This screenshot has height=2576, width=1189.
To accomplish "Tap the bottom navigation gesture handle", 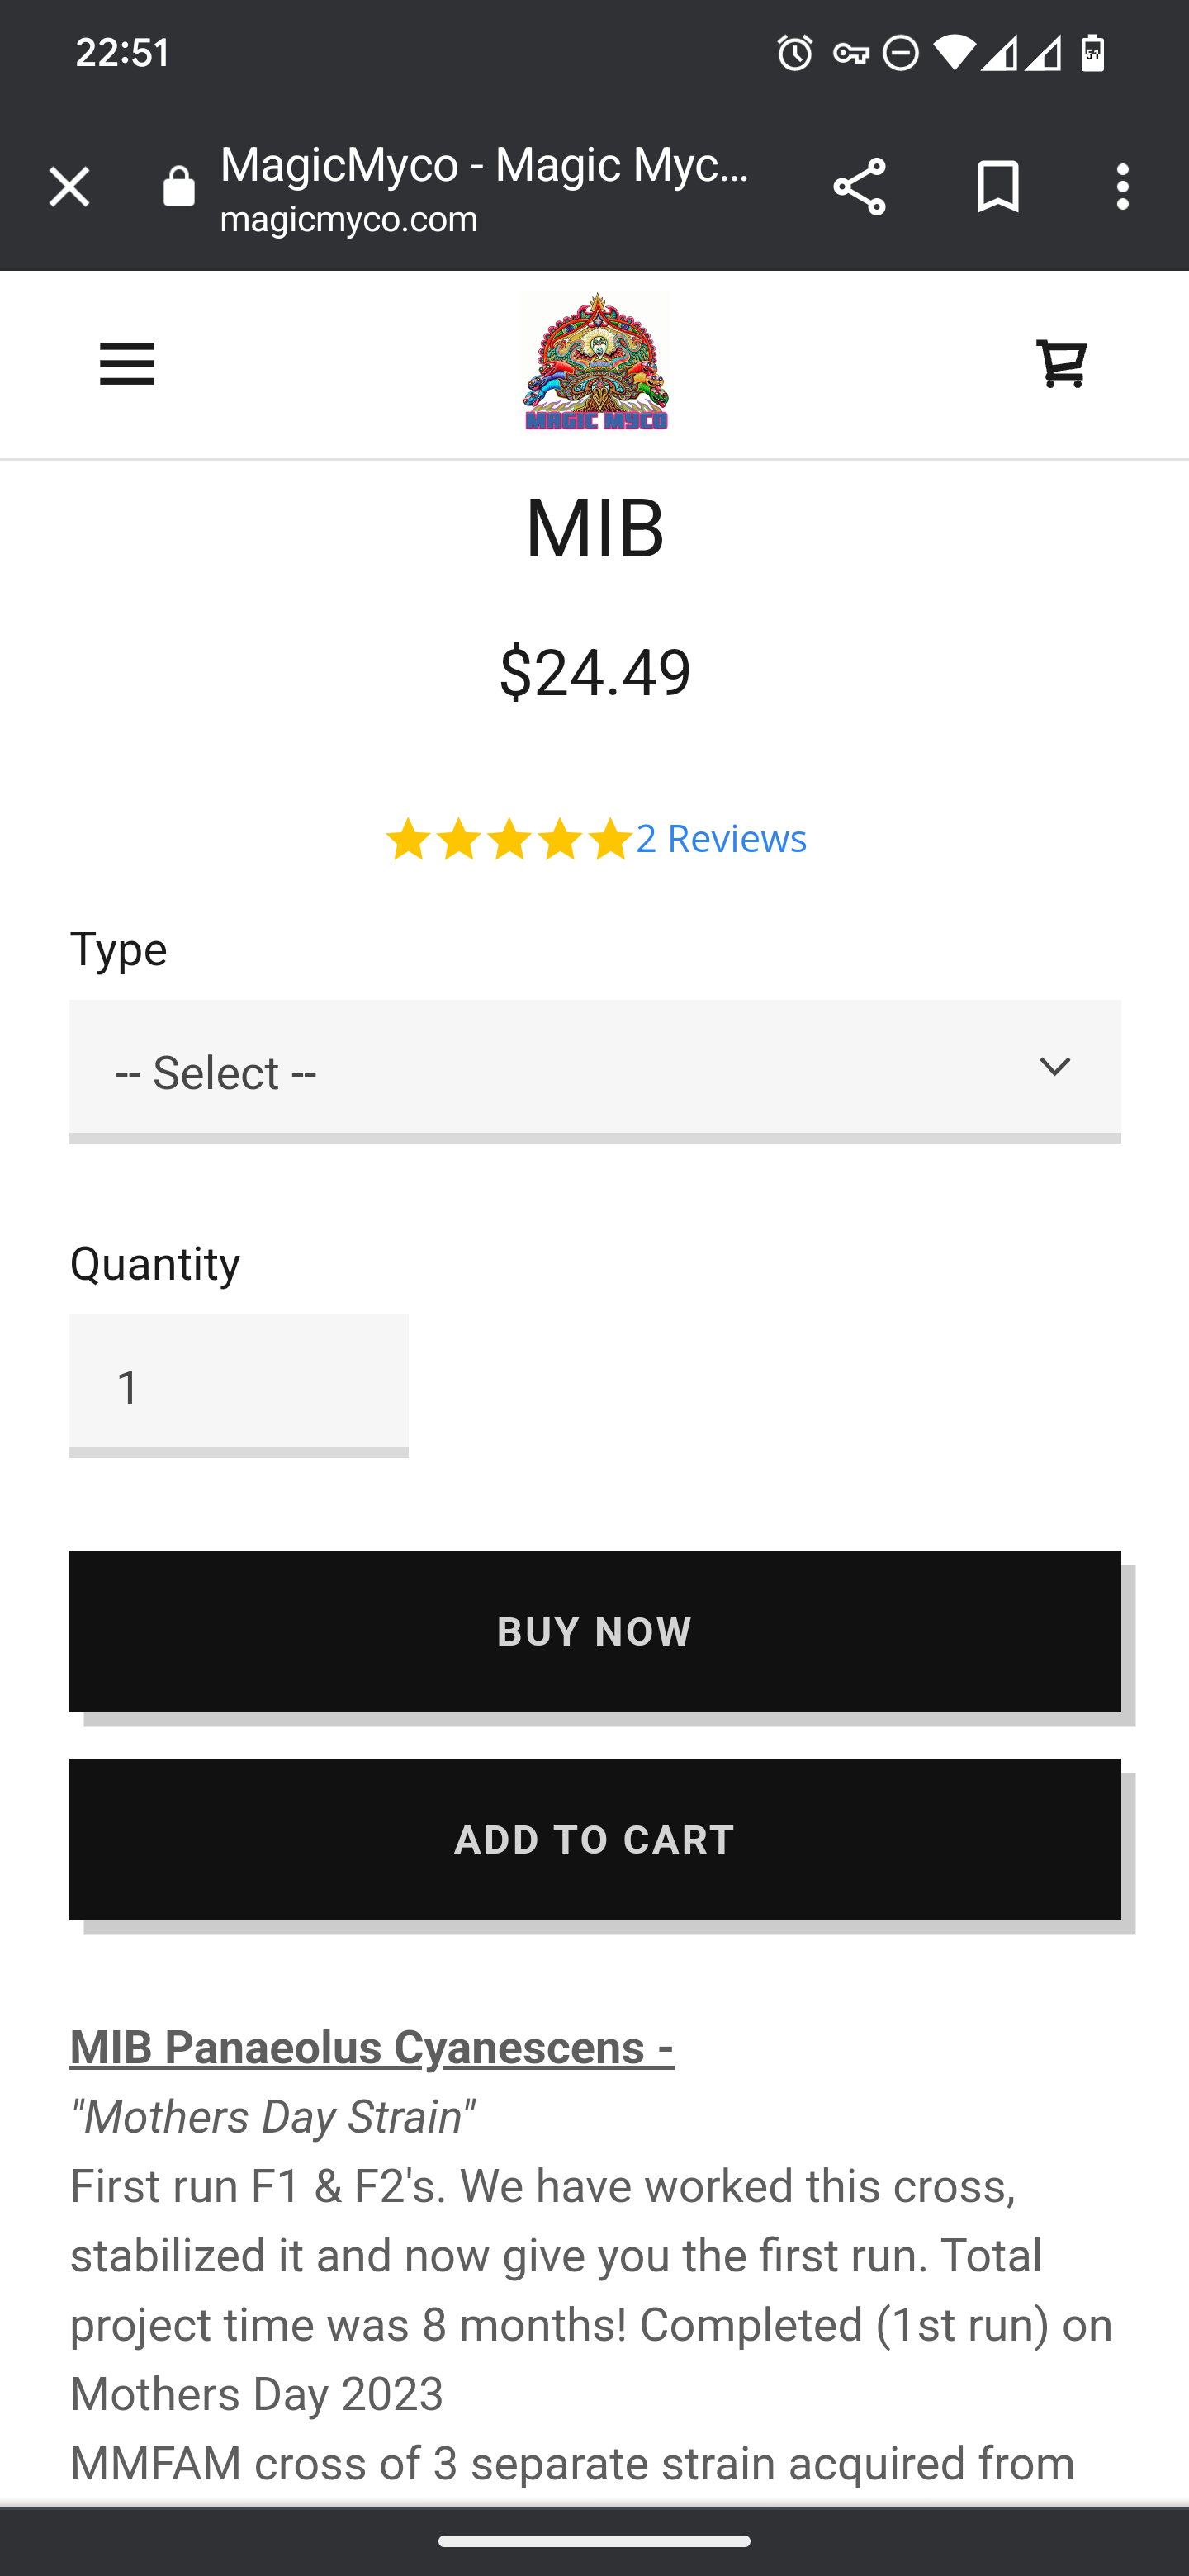I will click(595, 2540).
